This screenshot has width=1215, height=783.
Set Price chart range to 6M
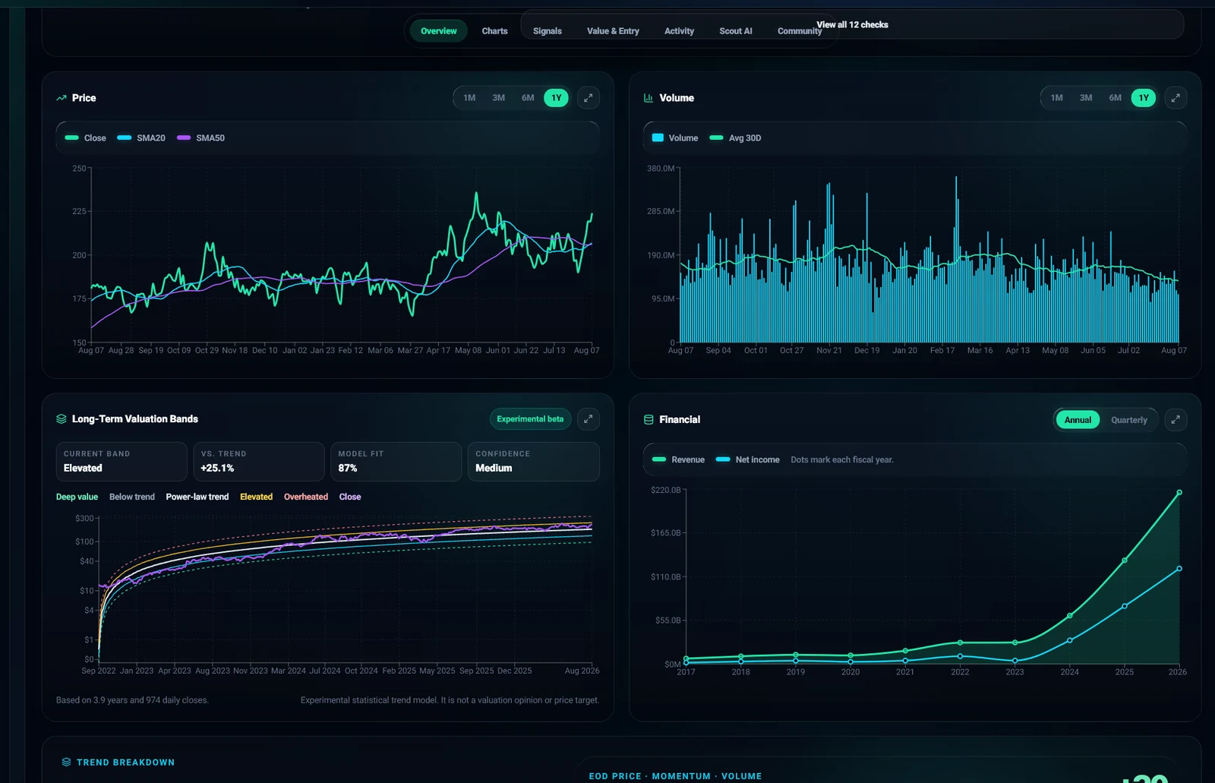(528, 98)
